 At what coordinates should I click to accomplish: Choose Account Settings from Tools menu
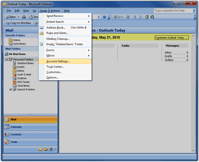pyautogui.click(x=65, y=61)
